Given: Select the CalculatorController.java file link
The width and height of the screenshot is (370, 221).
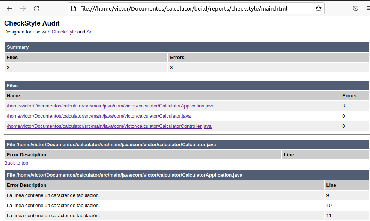Looking at the screenshot, I should (109, 126).
